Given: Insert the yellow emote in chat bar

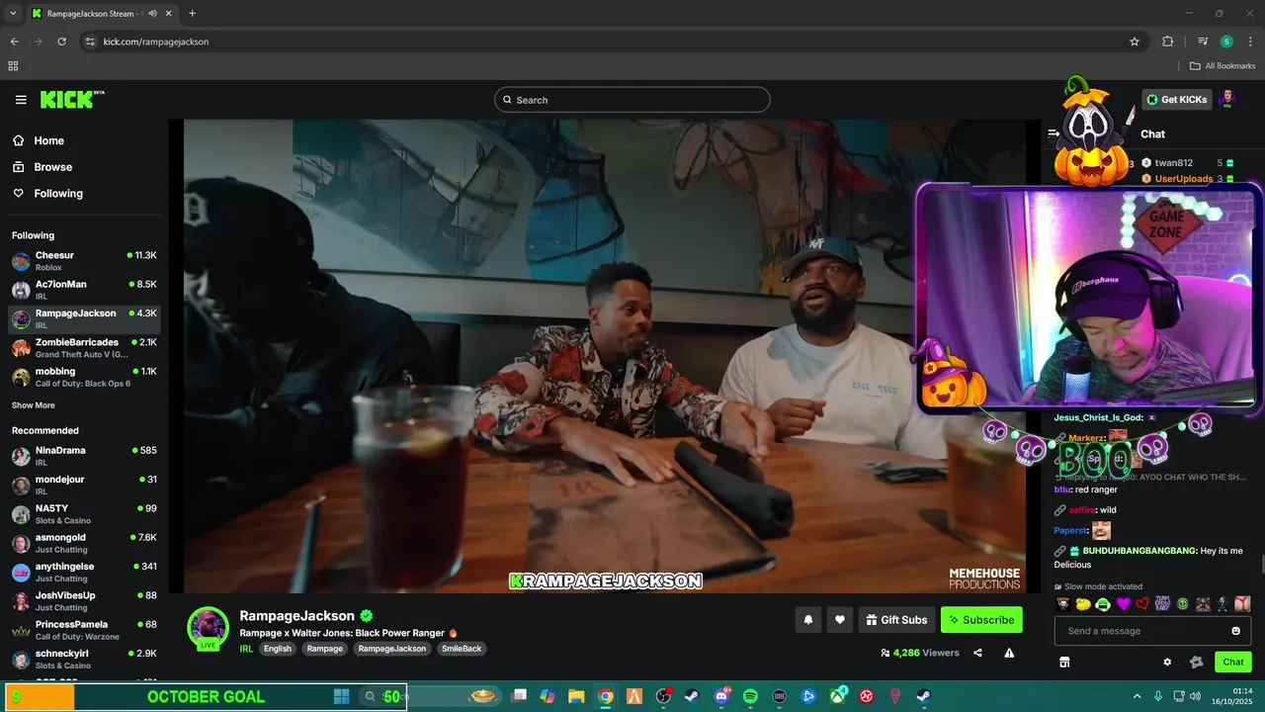Looking at the screenshot, I should tap(1083, 603).
